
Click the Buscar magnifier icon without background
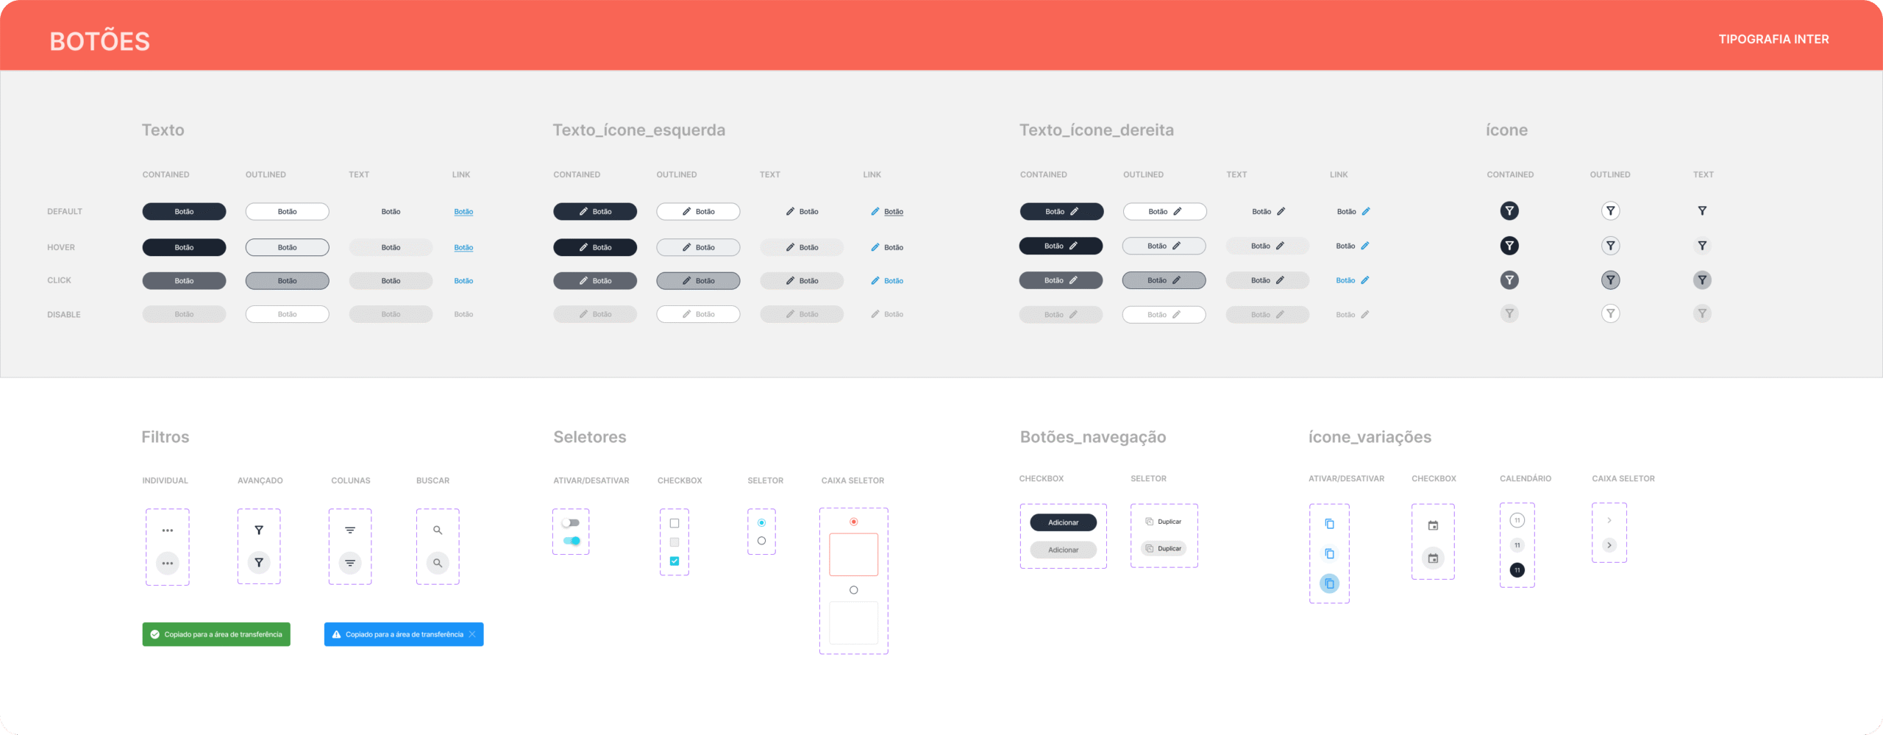(x=438, y=530)
